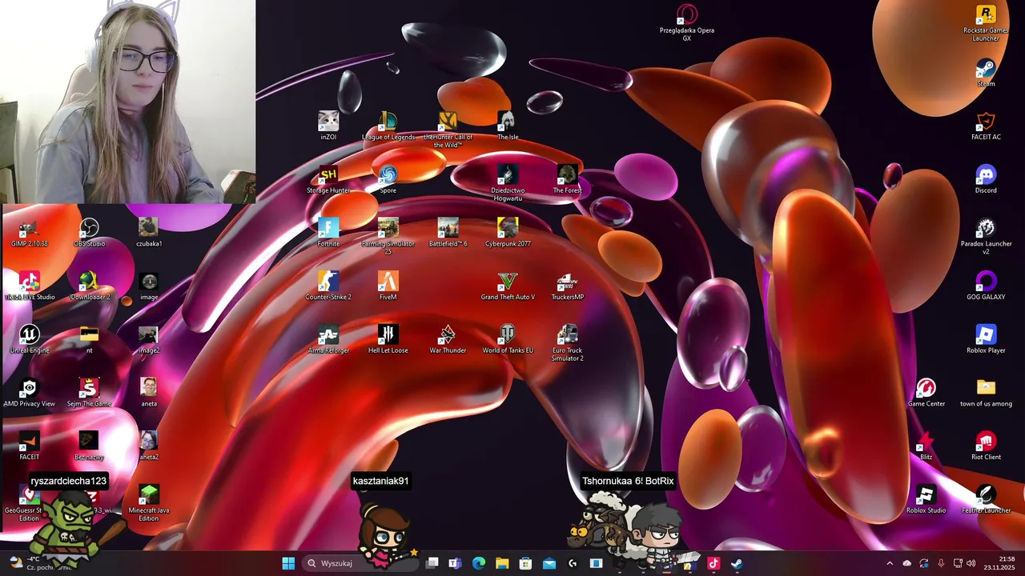Open the Game Center shortcut

click(x=927, y=393)
